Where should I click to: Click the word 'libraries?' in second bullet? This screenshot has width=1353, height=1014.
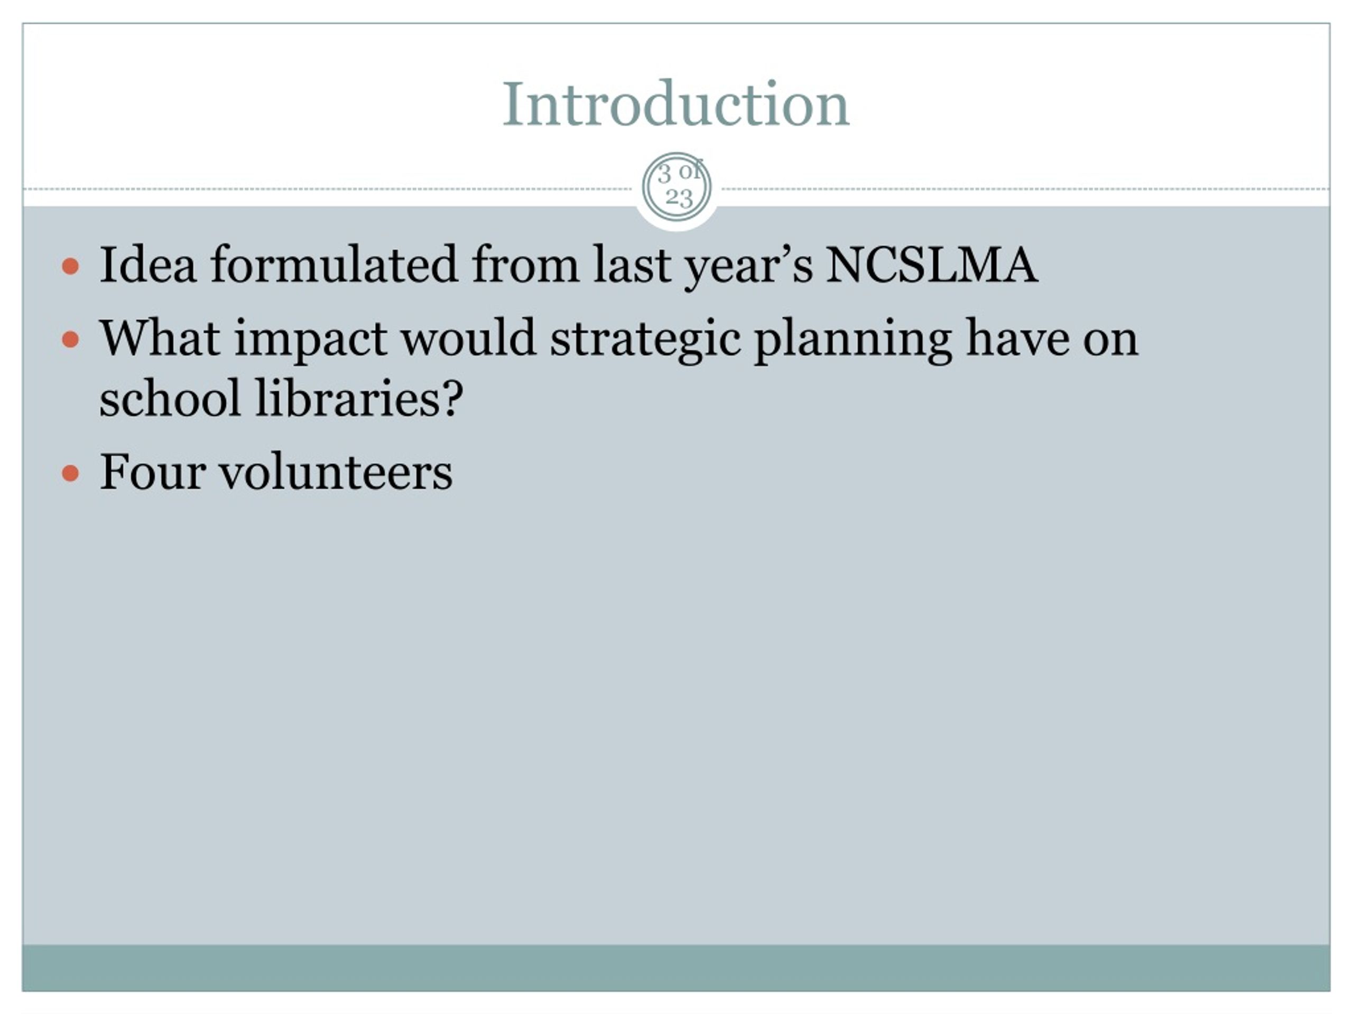click(x=359, y=399)
